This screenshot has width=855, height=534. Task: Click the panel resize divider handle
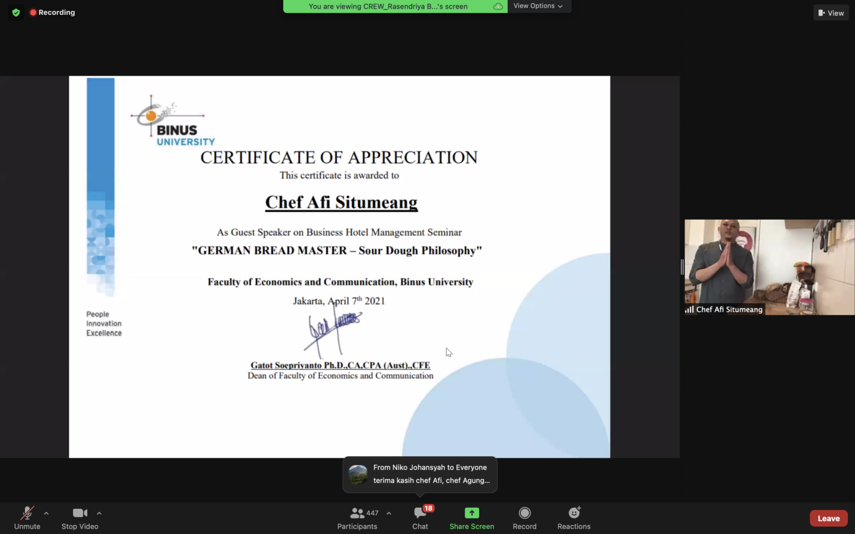682,267
